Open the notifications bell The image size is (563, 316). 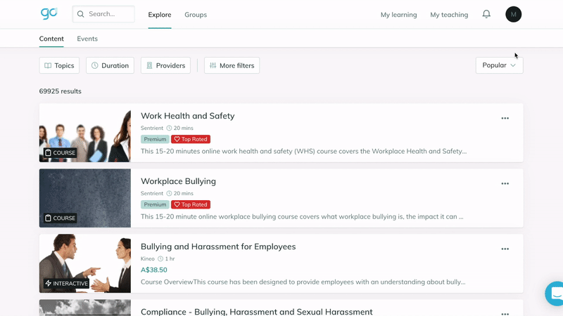pos(486,14)
